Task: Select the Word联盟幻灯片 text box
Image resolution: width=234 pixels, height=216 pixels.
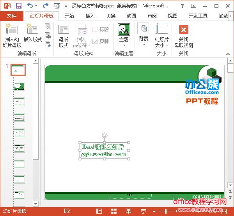Action: [x=104, y=151]
